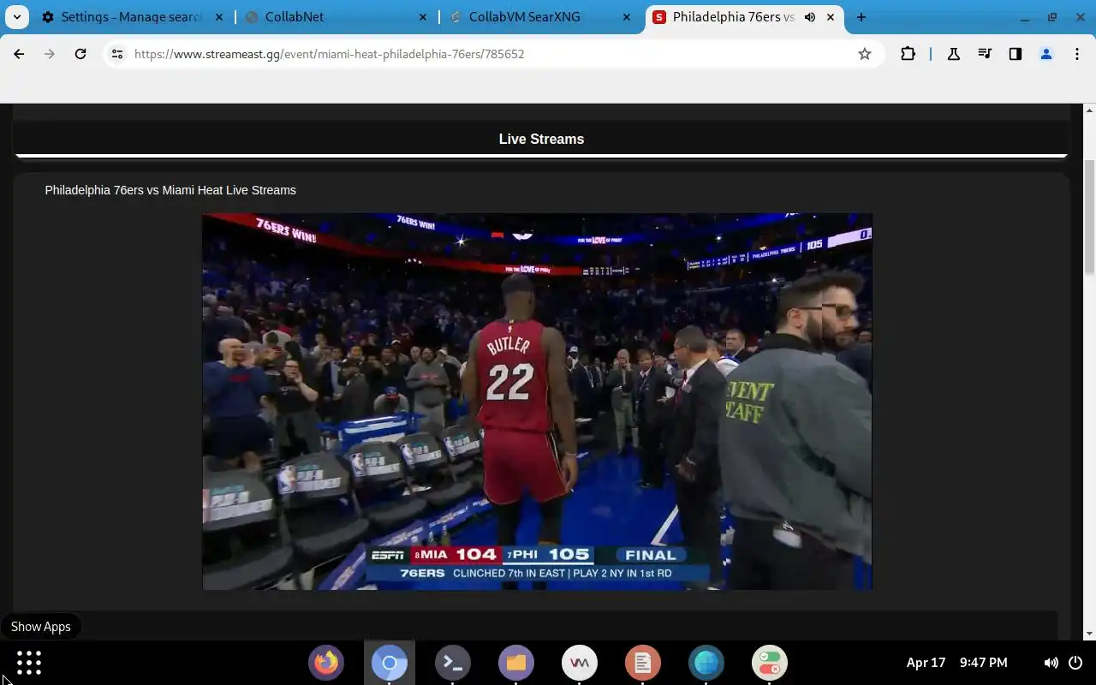1096x685 pixels.
Task: Toggle the browser side panel
Action: coord(1016,54)
